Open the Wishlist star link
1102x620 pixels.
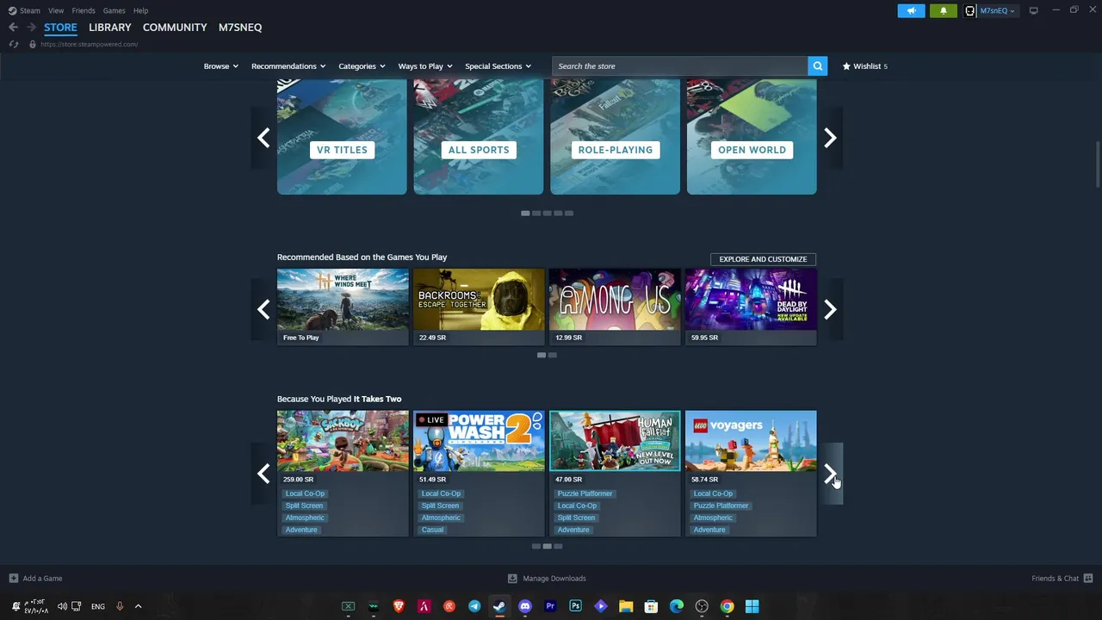(864, 66)
